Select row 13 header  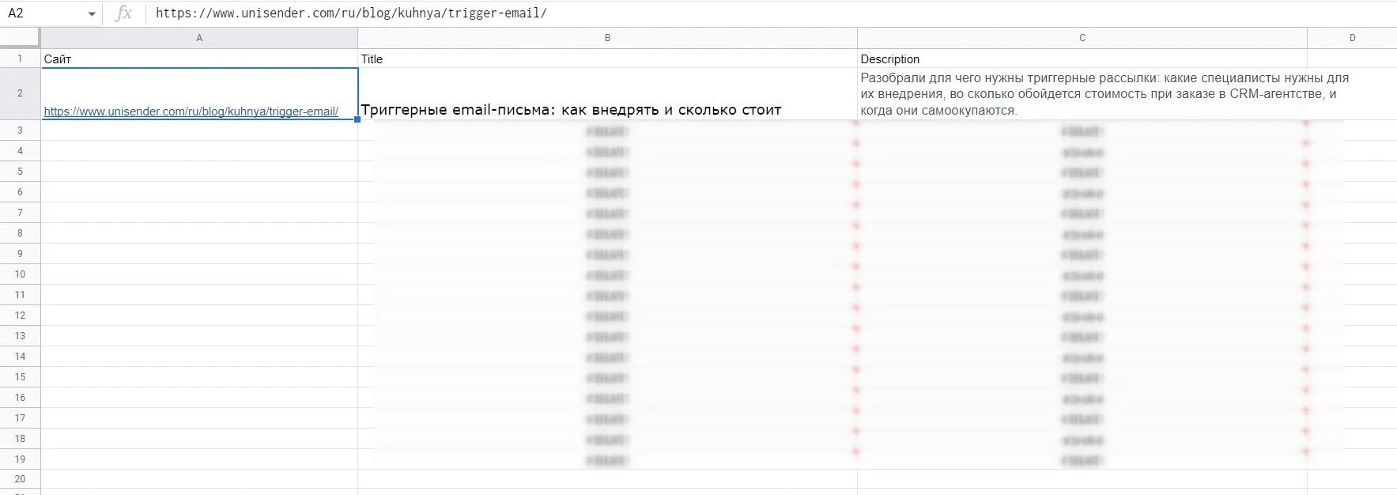coord(20,336)
